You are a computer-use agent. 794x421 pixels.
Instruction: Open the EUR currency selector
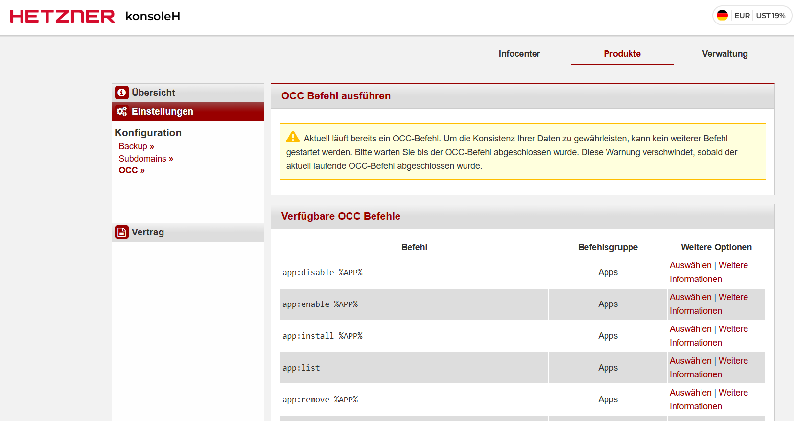(742, 16)
